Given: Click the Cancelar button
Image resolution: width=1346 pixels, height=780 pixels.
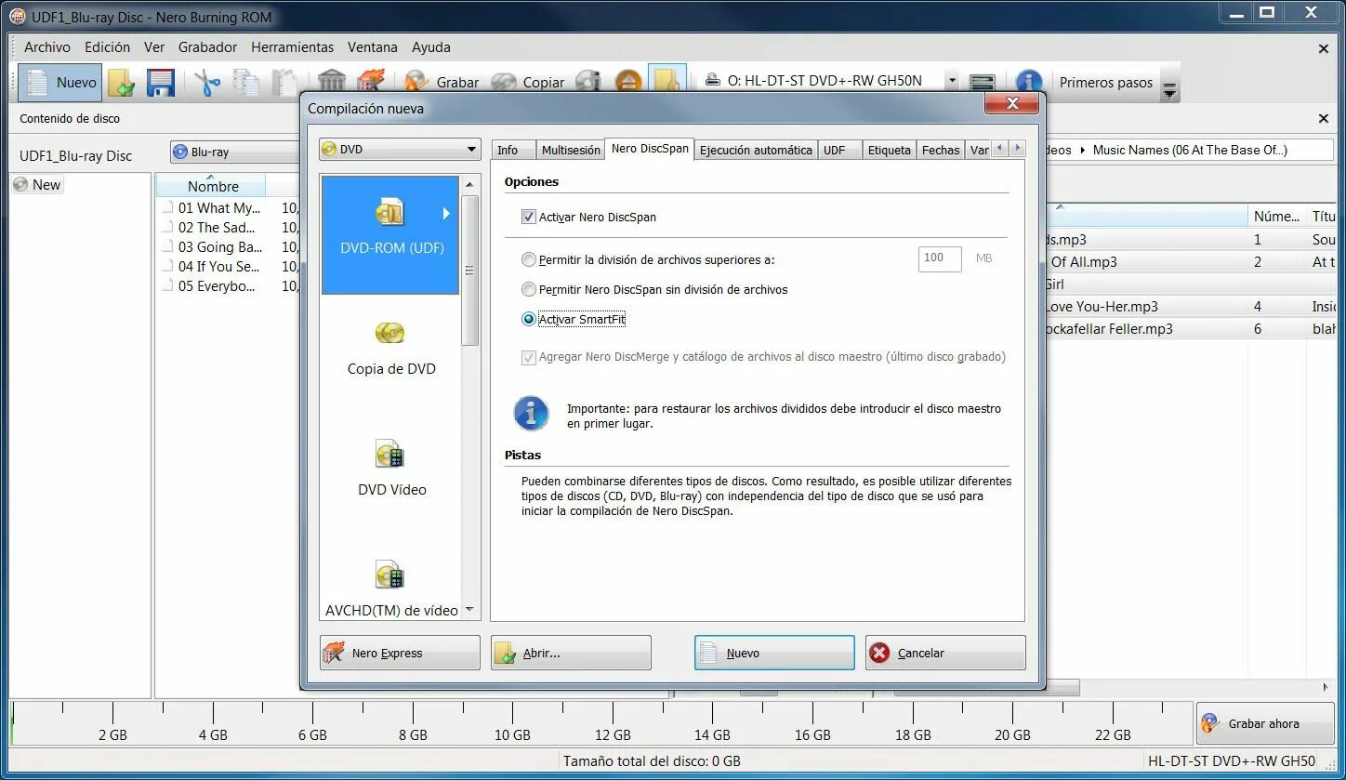Looking at the screenshot, I should coord(945,653).
